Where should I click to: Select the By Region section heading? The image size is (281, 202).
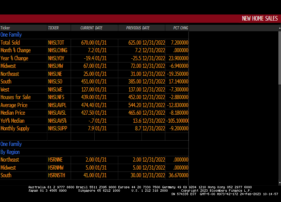pos(10,152)
